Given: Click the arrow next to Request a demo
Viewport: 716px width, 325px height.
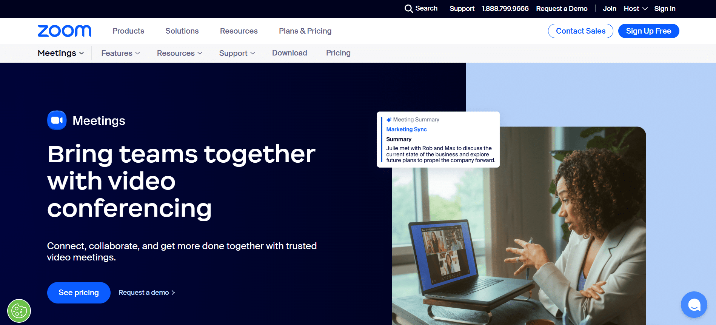Looking at the screenshot, I should coord(173,293).
